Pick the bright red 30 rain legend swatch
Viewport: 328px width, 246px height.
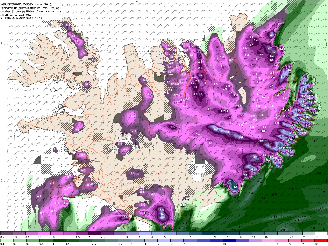click(321, 241)
